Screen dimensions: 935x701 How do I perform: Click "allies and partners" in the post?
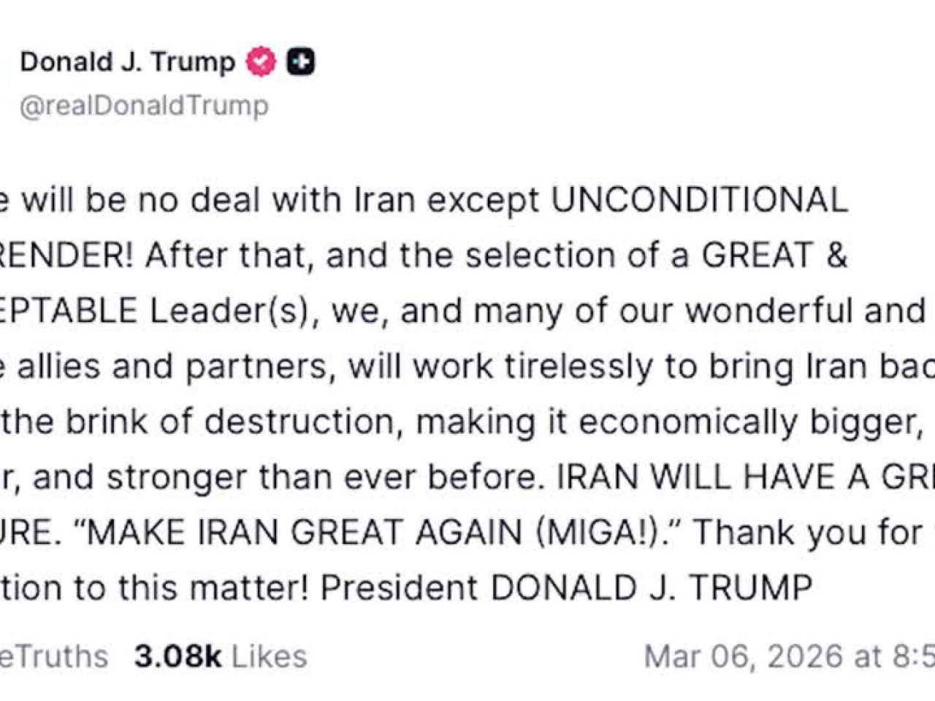172,366
